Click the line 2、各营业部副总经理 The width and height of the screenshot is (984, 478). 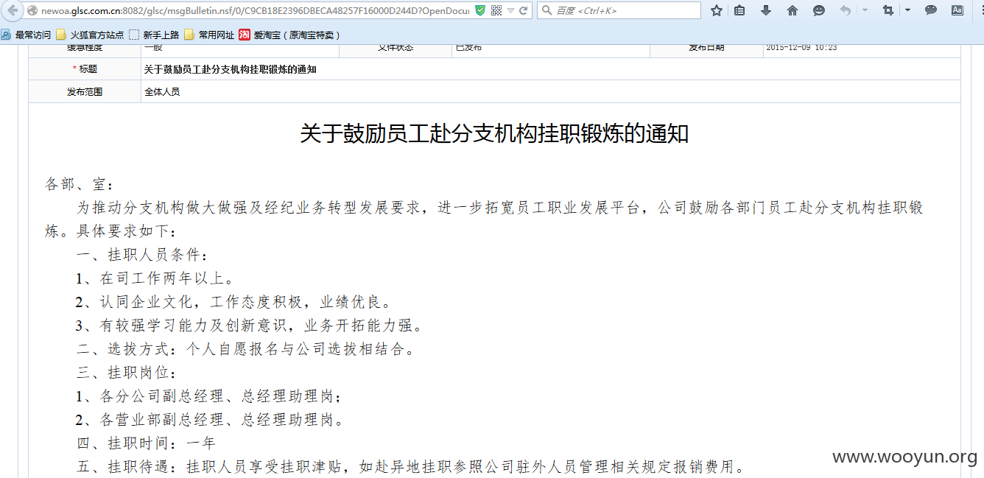[x=211, y=420]
